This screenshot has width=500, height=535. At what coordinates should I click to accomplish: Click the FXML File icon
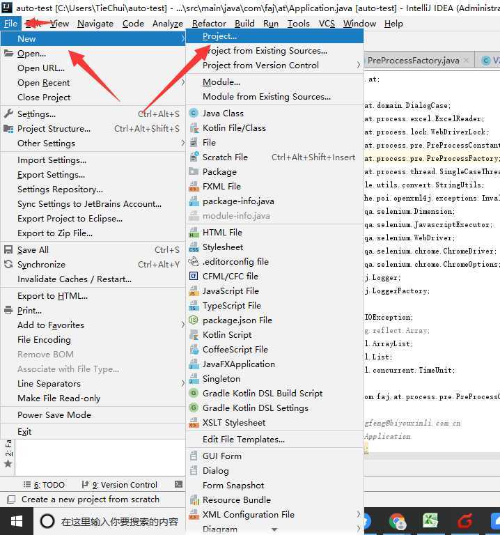tap(194, 186)
